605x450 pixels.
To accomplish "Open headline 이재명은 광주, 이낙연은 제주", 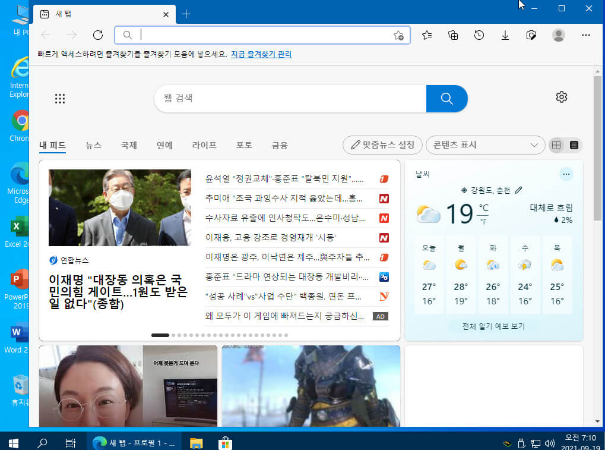I will (x=287, y=257).
